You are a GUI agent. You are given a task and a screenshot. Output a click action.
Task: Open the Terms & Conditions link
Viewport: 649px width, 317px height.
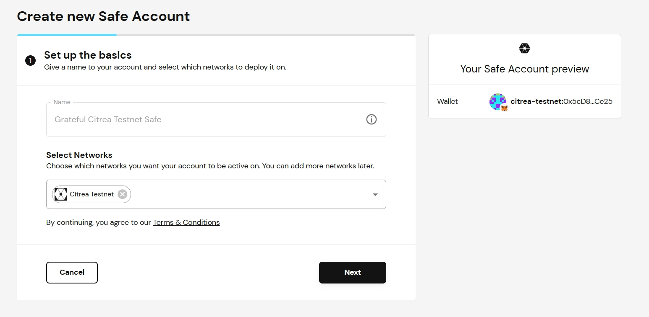coord(186,222)
